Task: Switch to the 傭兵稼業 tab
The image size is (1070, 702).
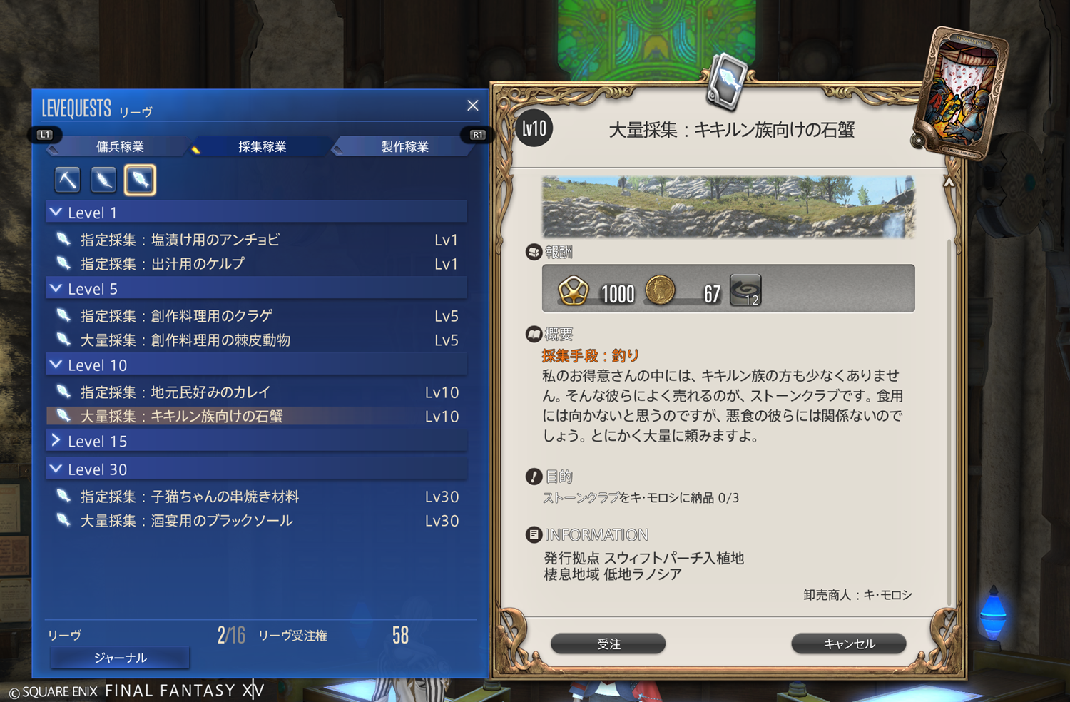Action: click(x=120, y=146)
